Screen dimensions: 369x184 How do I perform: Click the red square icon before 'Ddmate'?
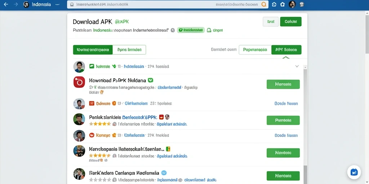coord(92,103)
